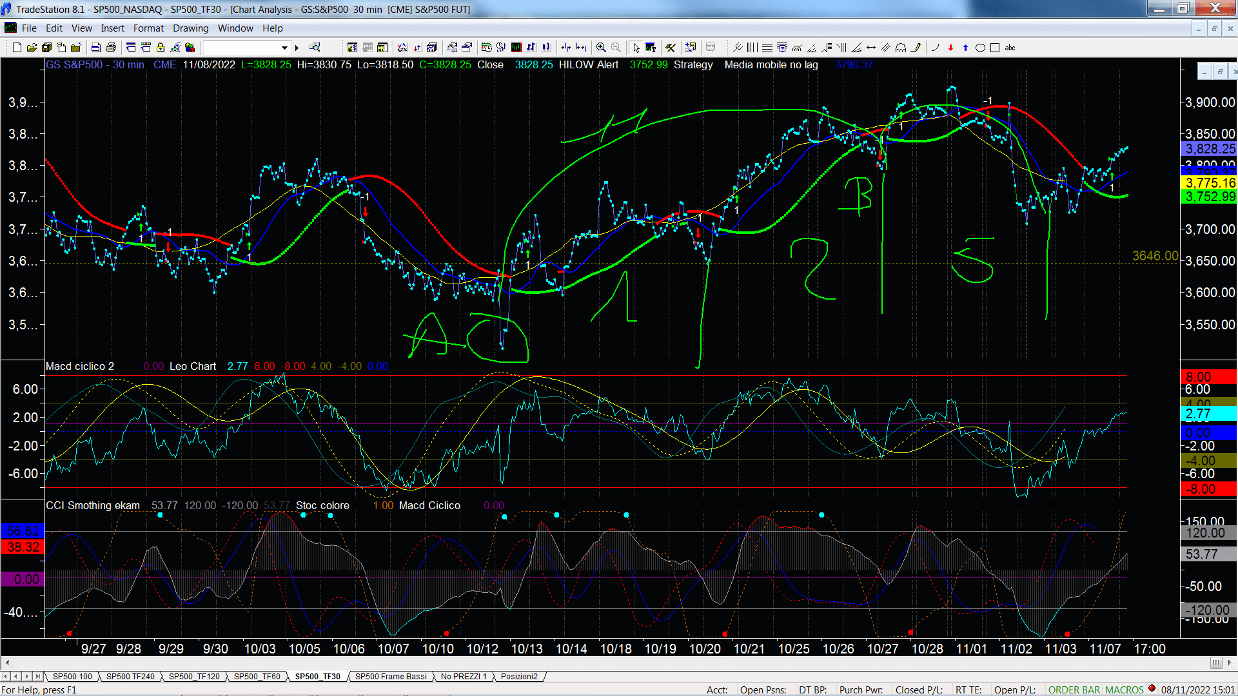Image resolution: width=1238 pixels, height=696 pixels.
Task: Click the horizontal scrollbar right arrow
Action: (x=1230, y=662)
